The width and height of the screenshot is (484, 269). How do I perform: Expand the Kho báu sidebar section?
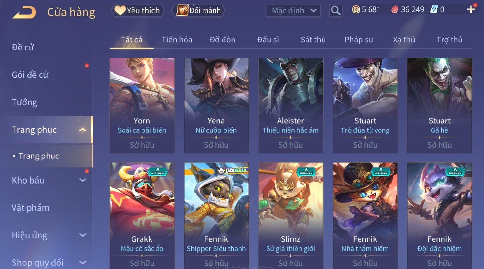(x=83, y=180)
